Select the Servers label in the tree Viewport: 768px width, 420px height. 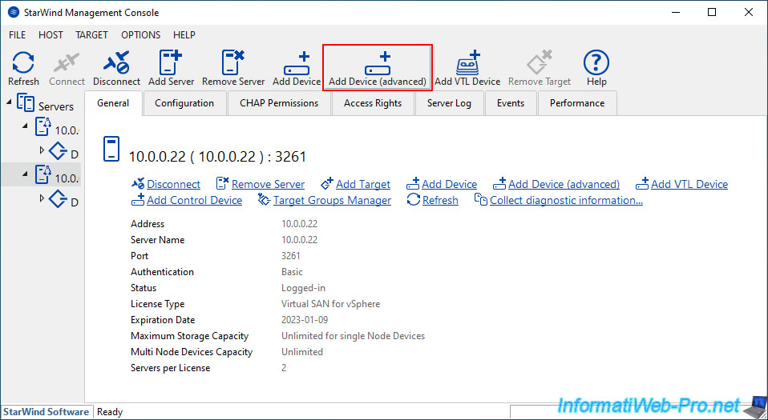pyautogui.click(x=56, y=106)
